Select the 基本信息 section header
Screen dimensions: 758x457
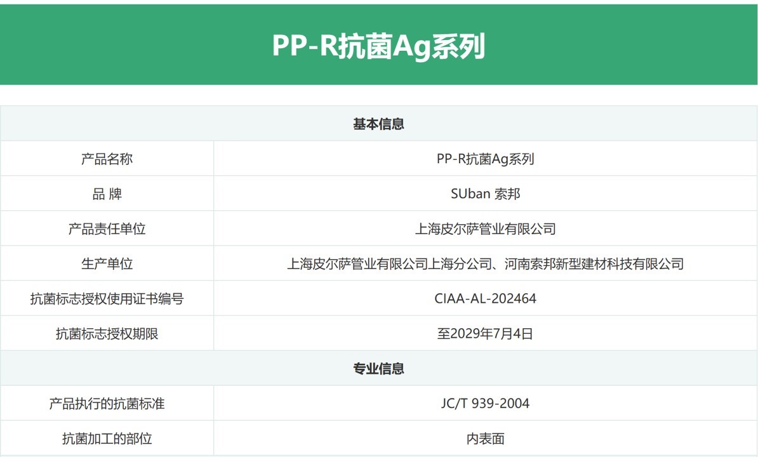[378, 124]
